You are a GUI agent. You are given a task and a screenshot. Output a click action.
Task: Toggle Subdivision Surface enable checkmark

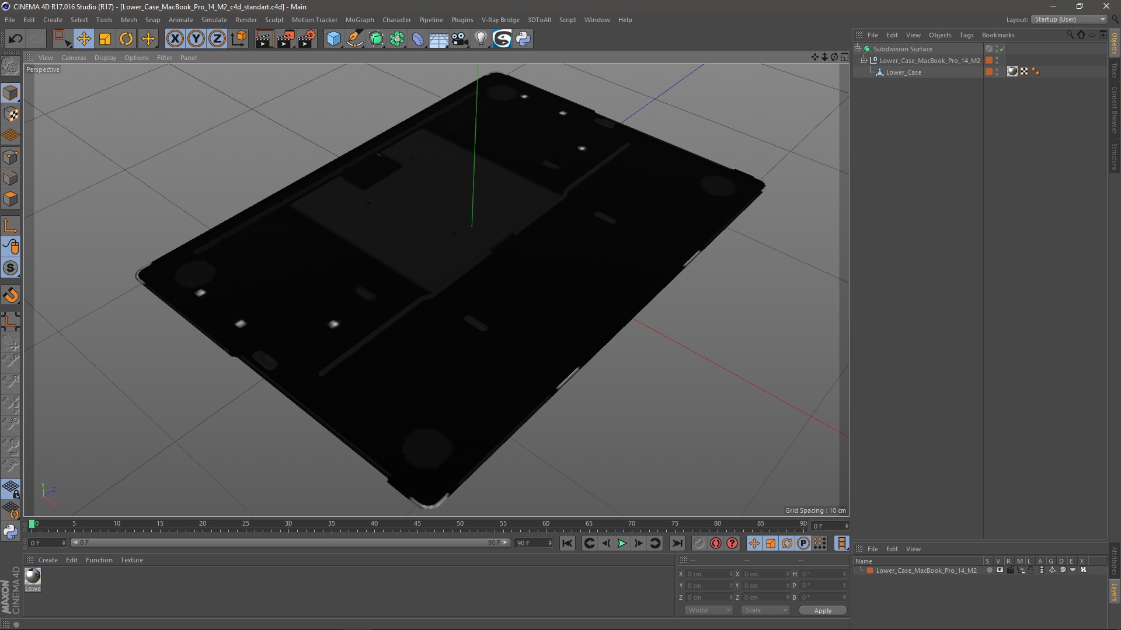coord(1002,49)
